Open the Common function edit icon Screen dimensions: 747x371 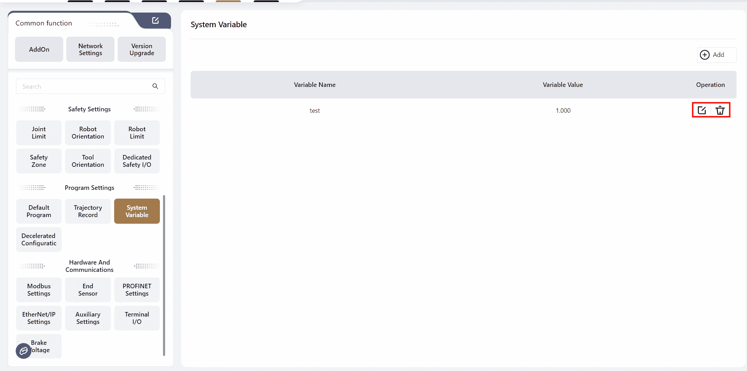click(155, 21)
